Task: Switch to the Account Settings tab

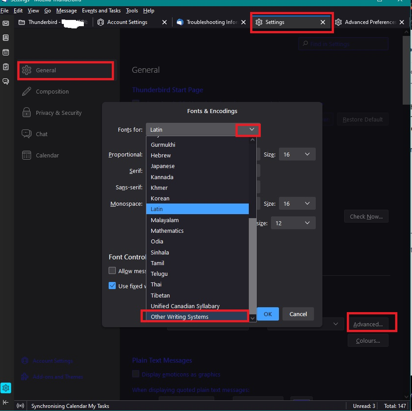Action: coord(127,22)
